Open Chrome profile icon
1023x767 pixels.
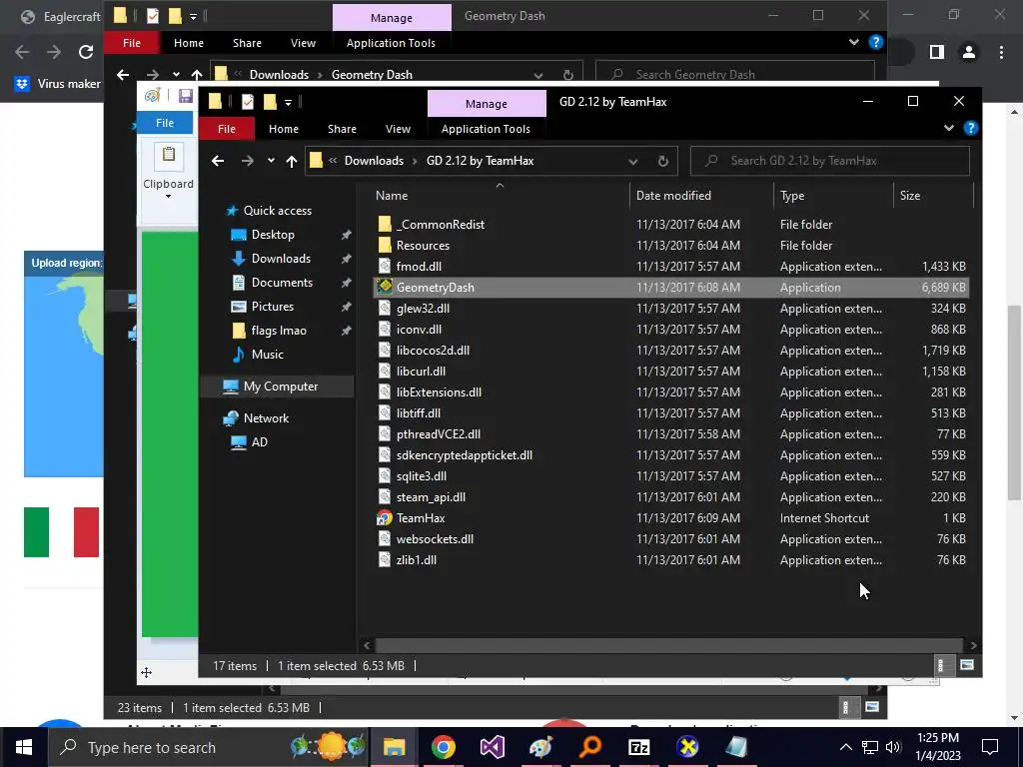[x=969, y=52]
